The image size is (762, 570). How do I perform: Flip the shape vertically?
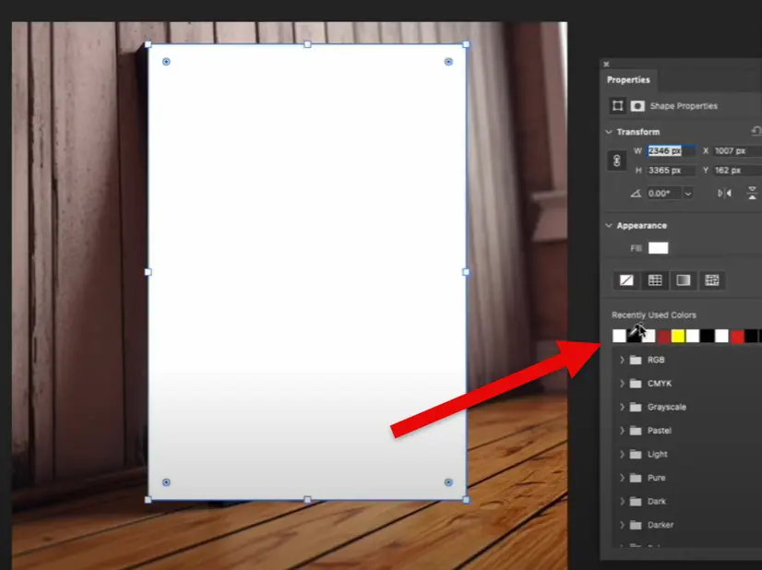[x=754, y=193]
